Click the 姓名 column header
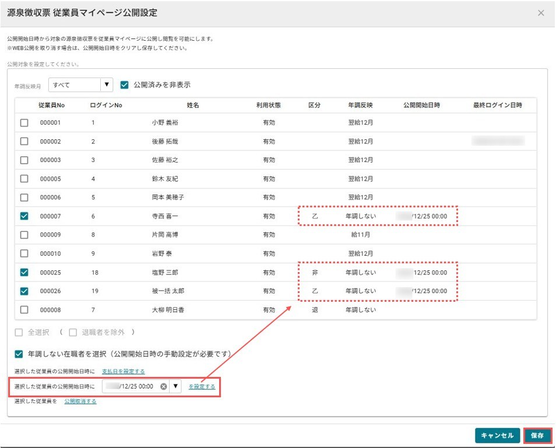Screen dimensions: 556x448 193,105
